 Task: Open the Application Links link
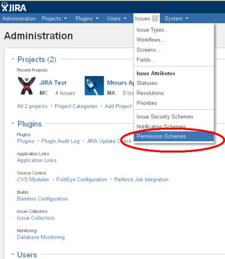(x=37, y=160)
